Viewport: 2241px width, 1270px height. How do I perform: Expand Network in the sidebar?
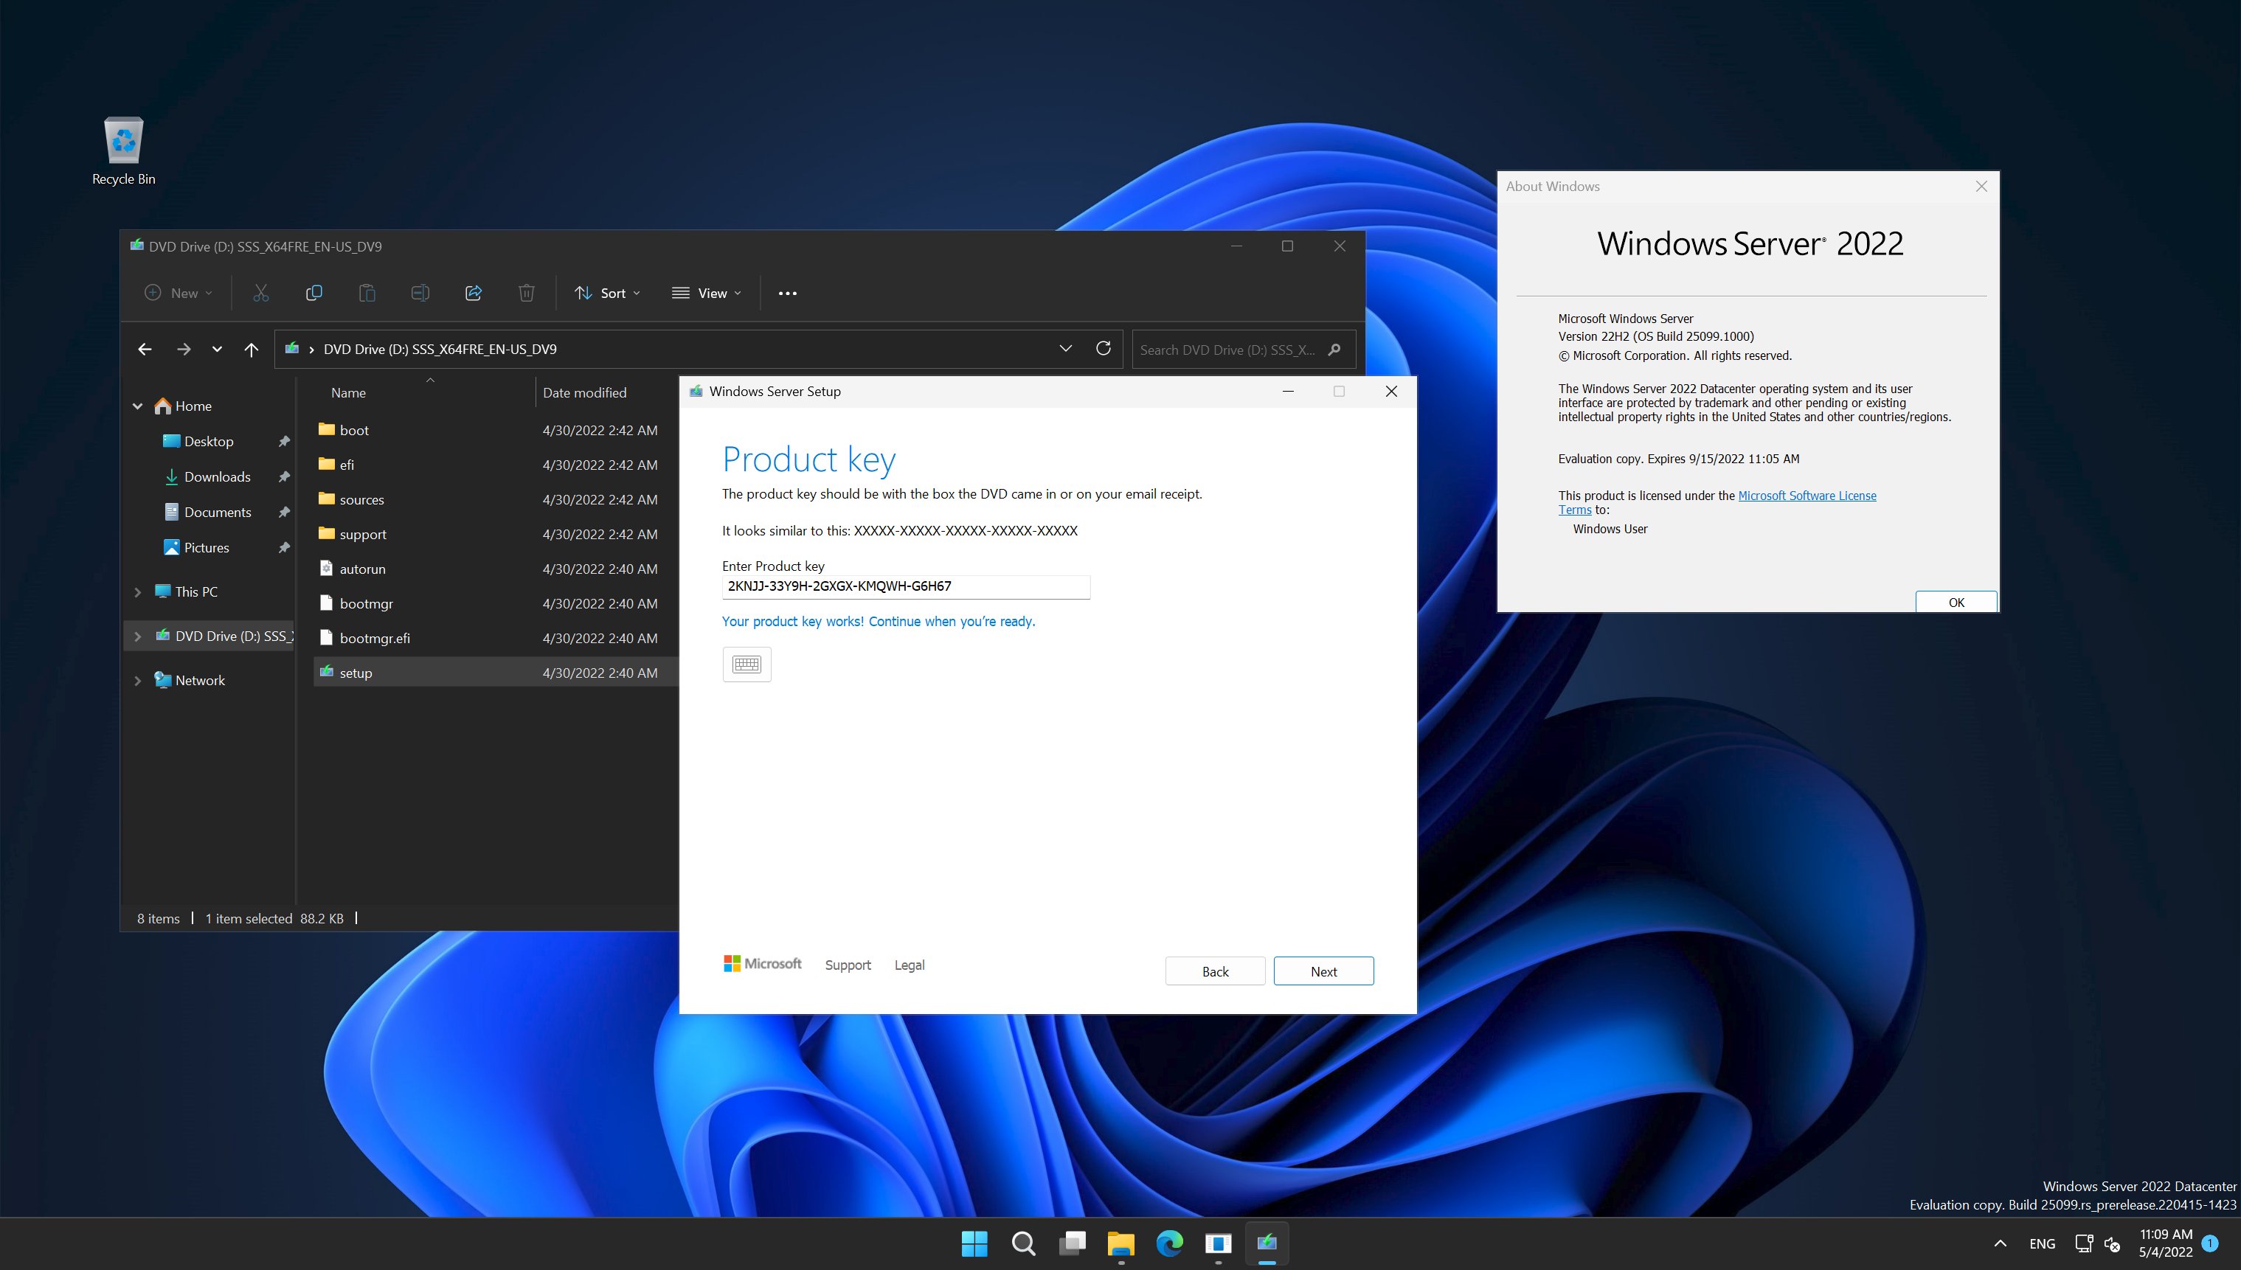click(x=138, y=679)
